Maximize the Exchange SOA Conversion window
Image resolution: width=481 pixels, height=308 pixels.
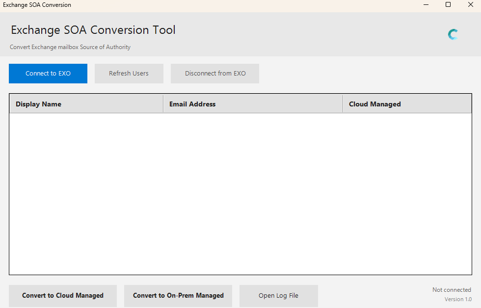coord(448,5)
